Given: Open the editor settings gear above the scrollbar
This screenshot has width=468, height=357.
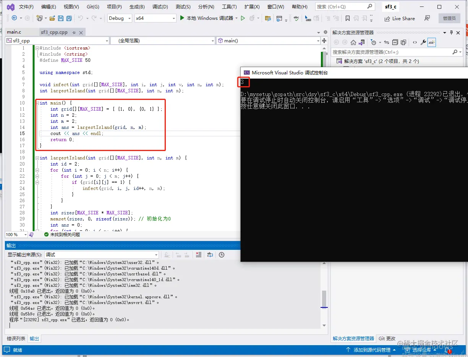Looking at the screenshot, I should point(325,32).
